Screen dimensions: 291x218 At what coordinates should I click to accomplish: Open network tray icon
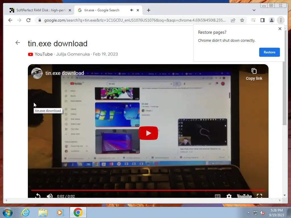[255, 213]
